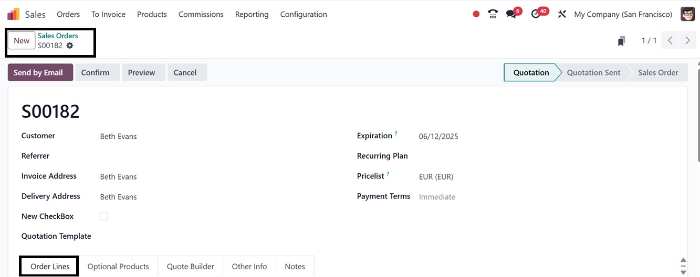The width and height of the screenshot is (700, 277).
Task: Toggle the New CheckBox field
Action: [x=104, y=216]
